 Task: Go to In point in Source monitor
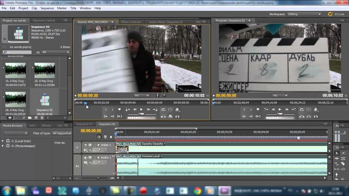tap(106, 116)
